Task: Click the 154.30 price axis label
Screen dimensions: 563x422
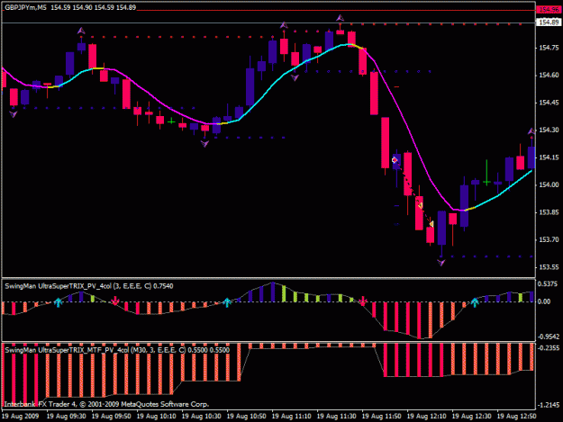Action: tap(549, 130)
